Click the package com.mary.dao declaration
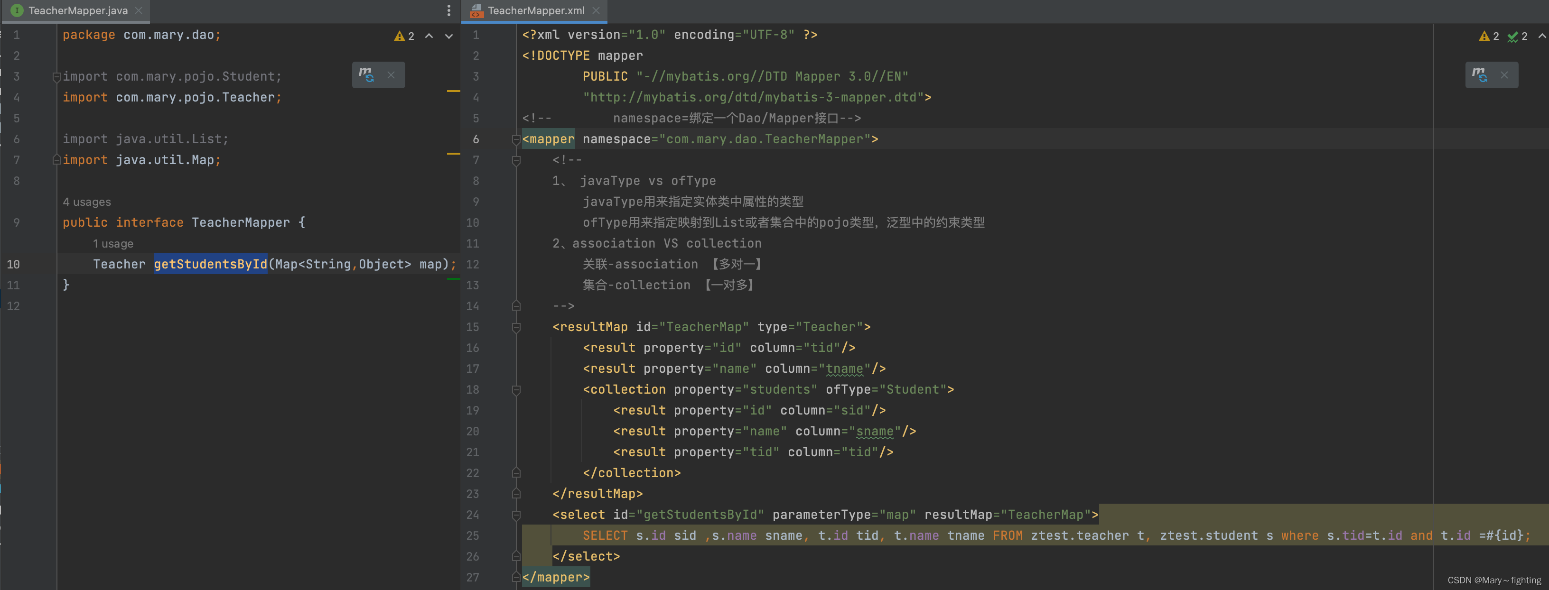The image size is (1549, 590). point(142,35)
